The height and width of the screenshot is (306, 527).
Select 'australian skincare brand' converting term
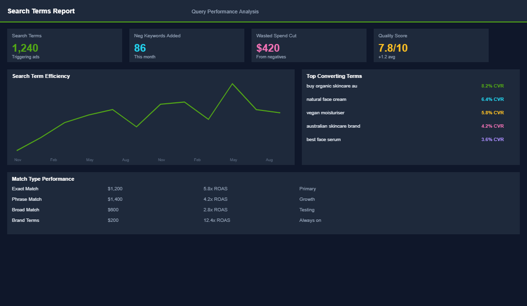click(333, 126)
